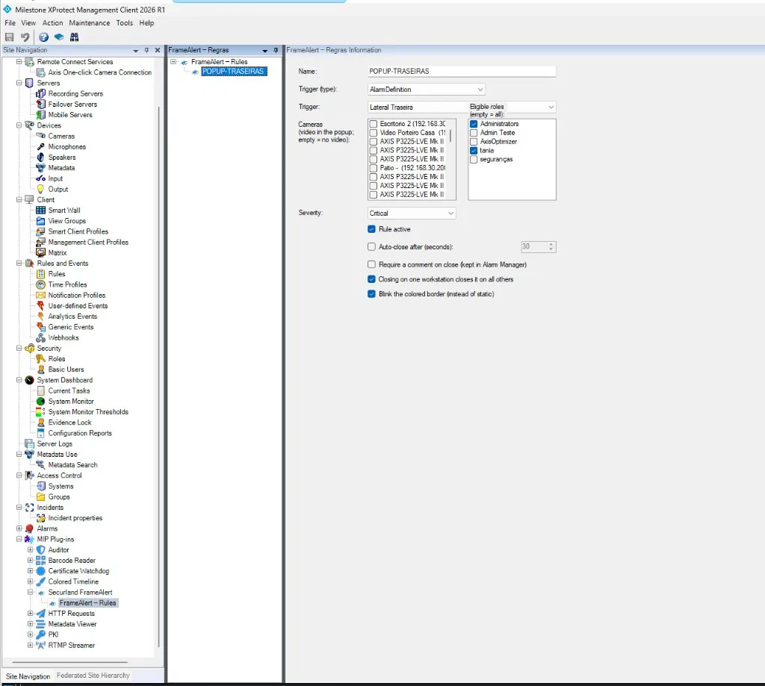Click the Undo toolbar icon
This screenshot has width=765, height=686.
tap(25, 37)
